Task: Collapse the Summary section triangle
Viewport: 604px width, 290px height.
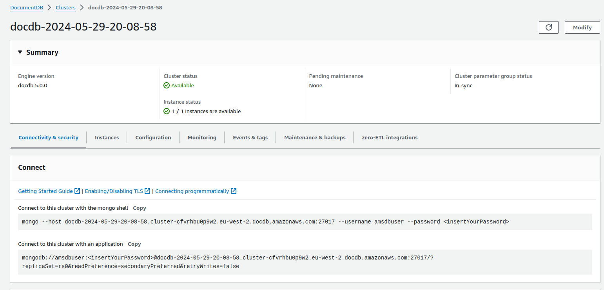Action: (20, 52)
